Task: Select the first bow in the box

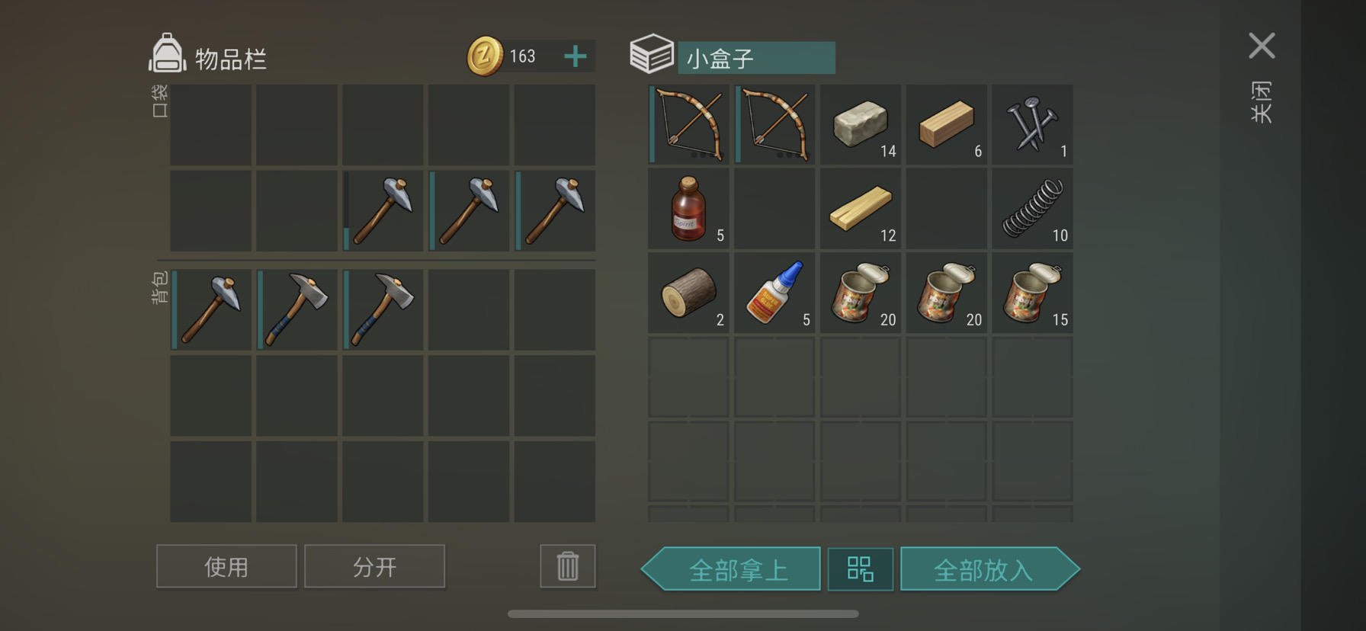Action: click(x=688, y=124)
